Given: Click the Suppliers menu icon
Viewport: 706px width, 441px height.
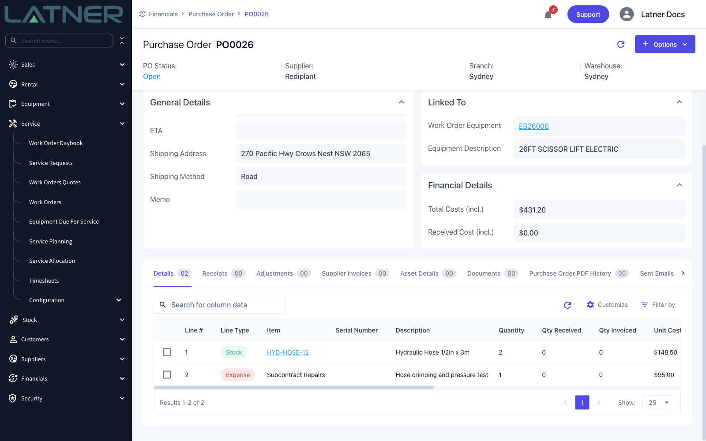Looking at the screenshot, I should (13, 359).
